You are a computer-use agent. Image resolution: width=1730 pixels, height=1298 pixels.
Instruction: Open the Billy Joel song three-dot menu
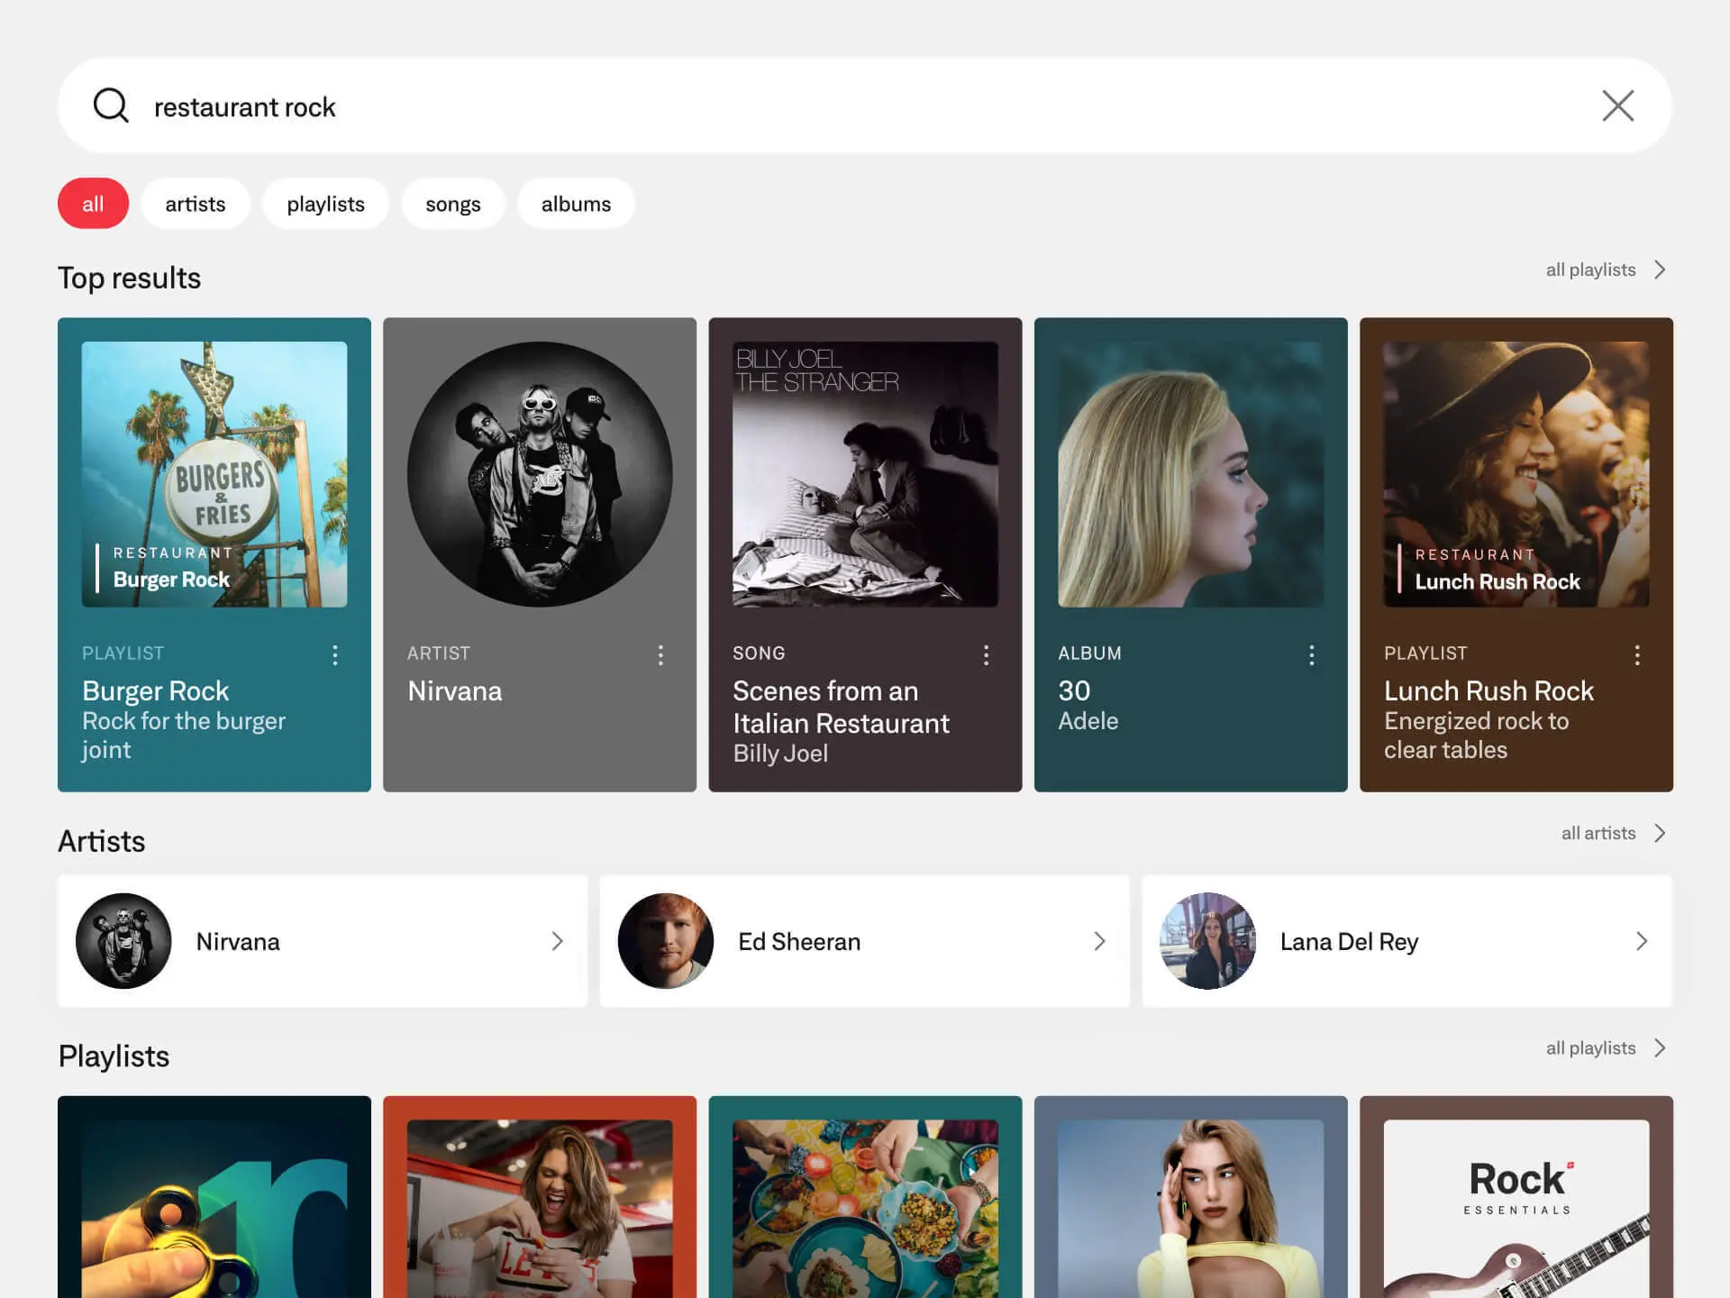pos(986,655)
